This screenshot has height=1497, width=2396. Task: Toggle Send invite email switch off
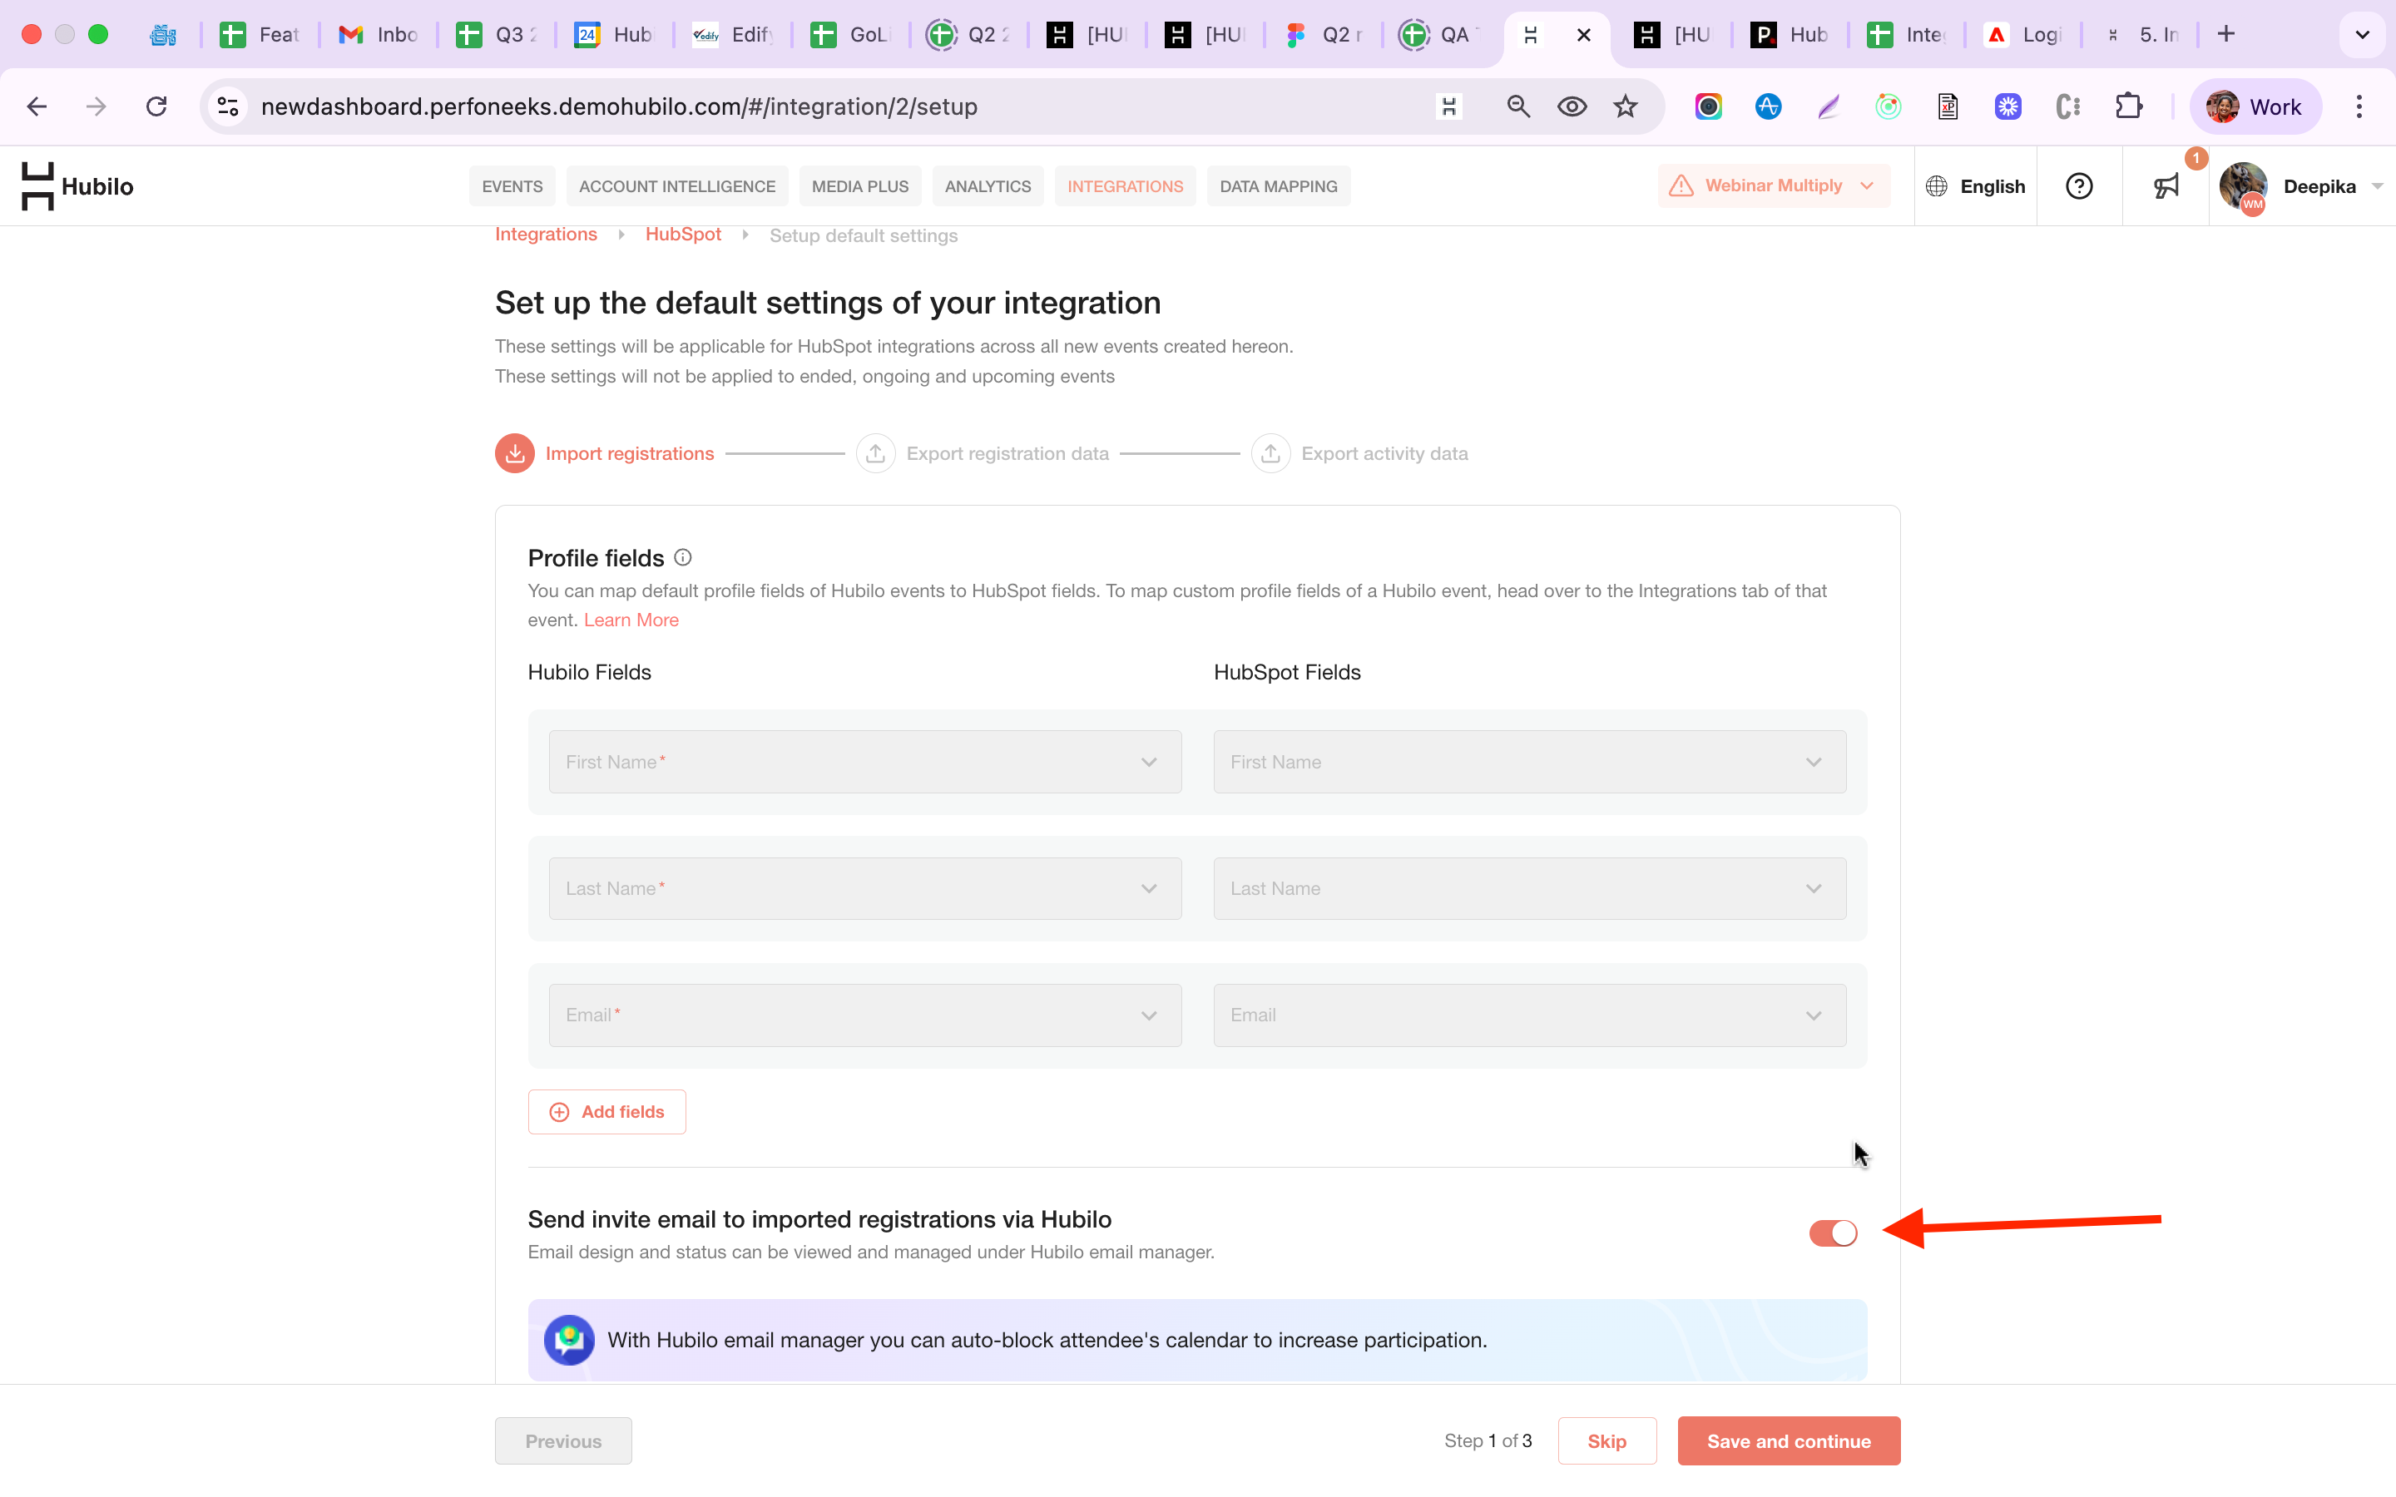[1833, 1233]
